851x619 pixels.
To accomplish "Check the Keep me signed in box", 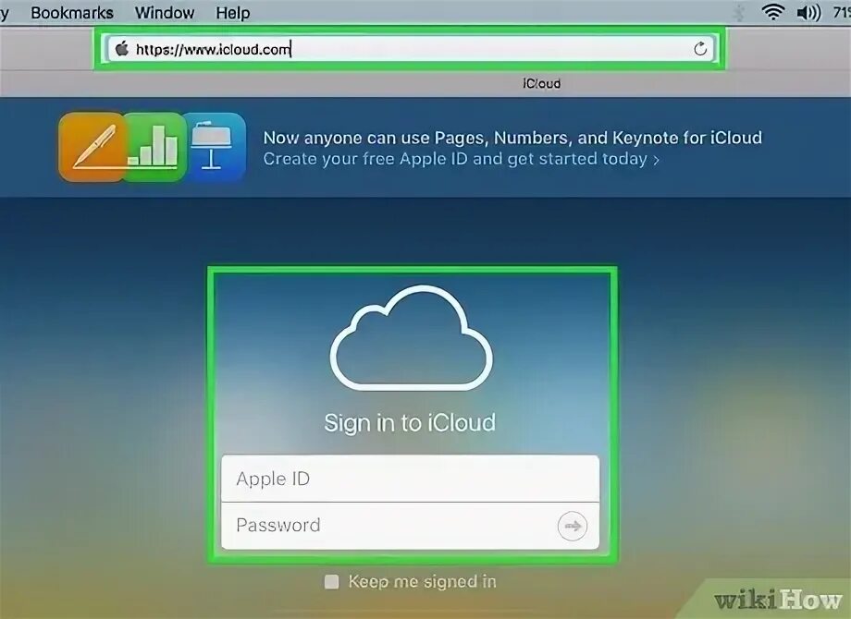I will click(331, 582).
